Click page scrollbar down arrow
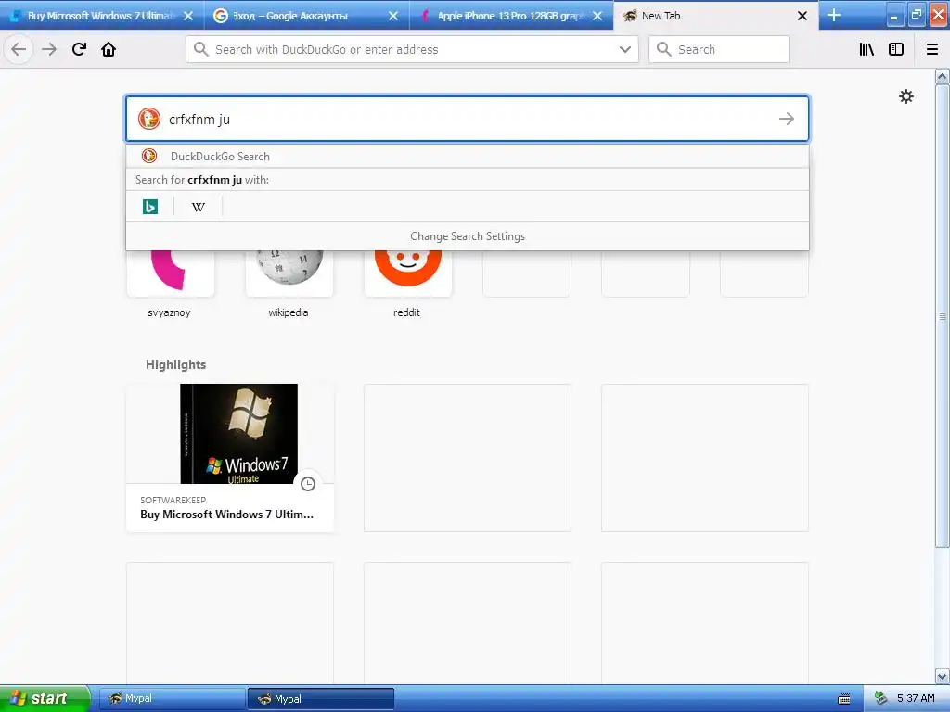Viewport: 950px width, 712px height. tap(942, 676)
